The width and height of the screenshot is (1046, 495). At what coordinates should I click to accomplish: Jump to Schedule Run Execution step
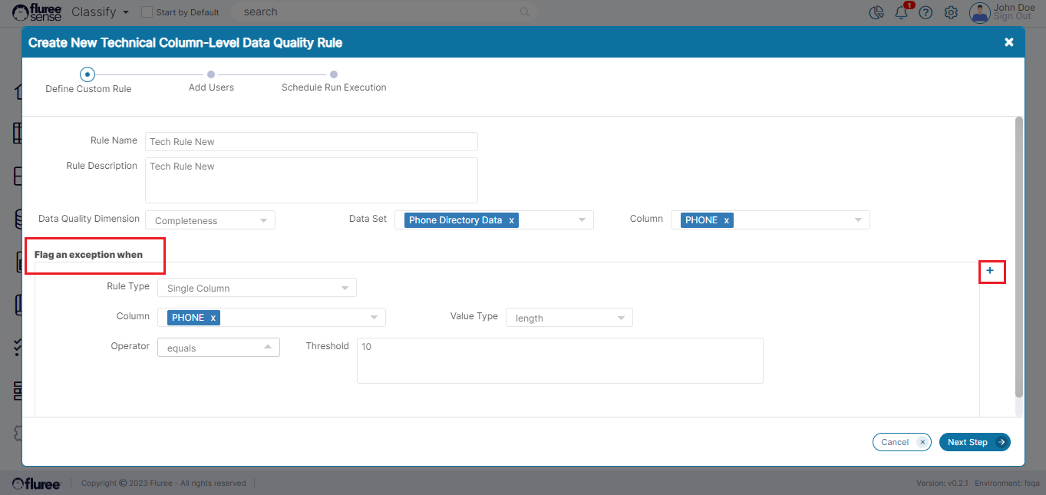[x=334, y=75]
